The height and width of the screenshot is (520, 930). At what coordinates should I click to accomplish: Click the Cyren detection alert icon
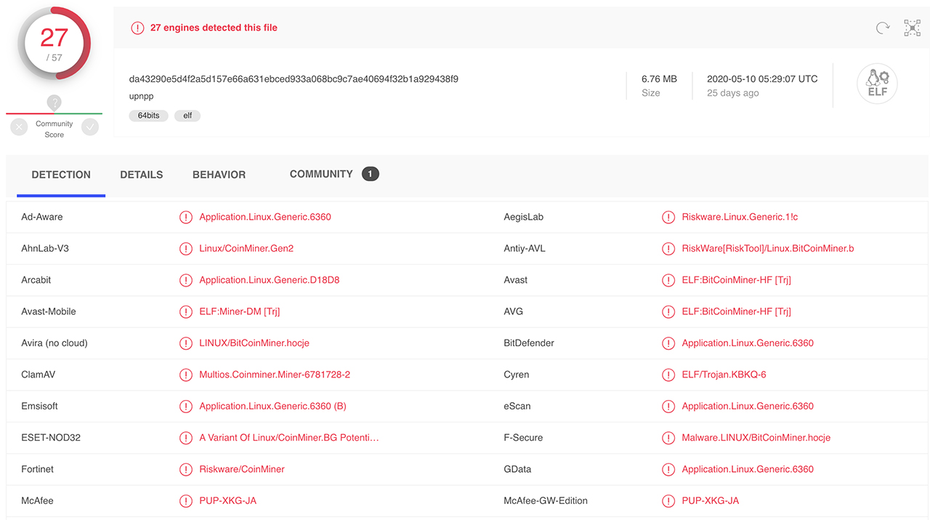(668, 375)
